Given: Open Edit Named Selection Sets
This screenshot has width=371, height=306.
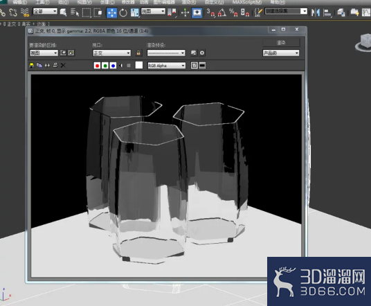Looking at the screenshot, I should (258, 12).
